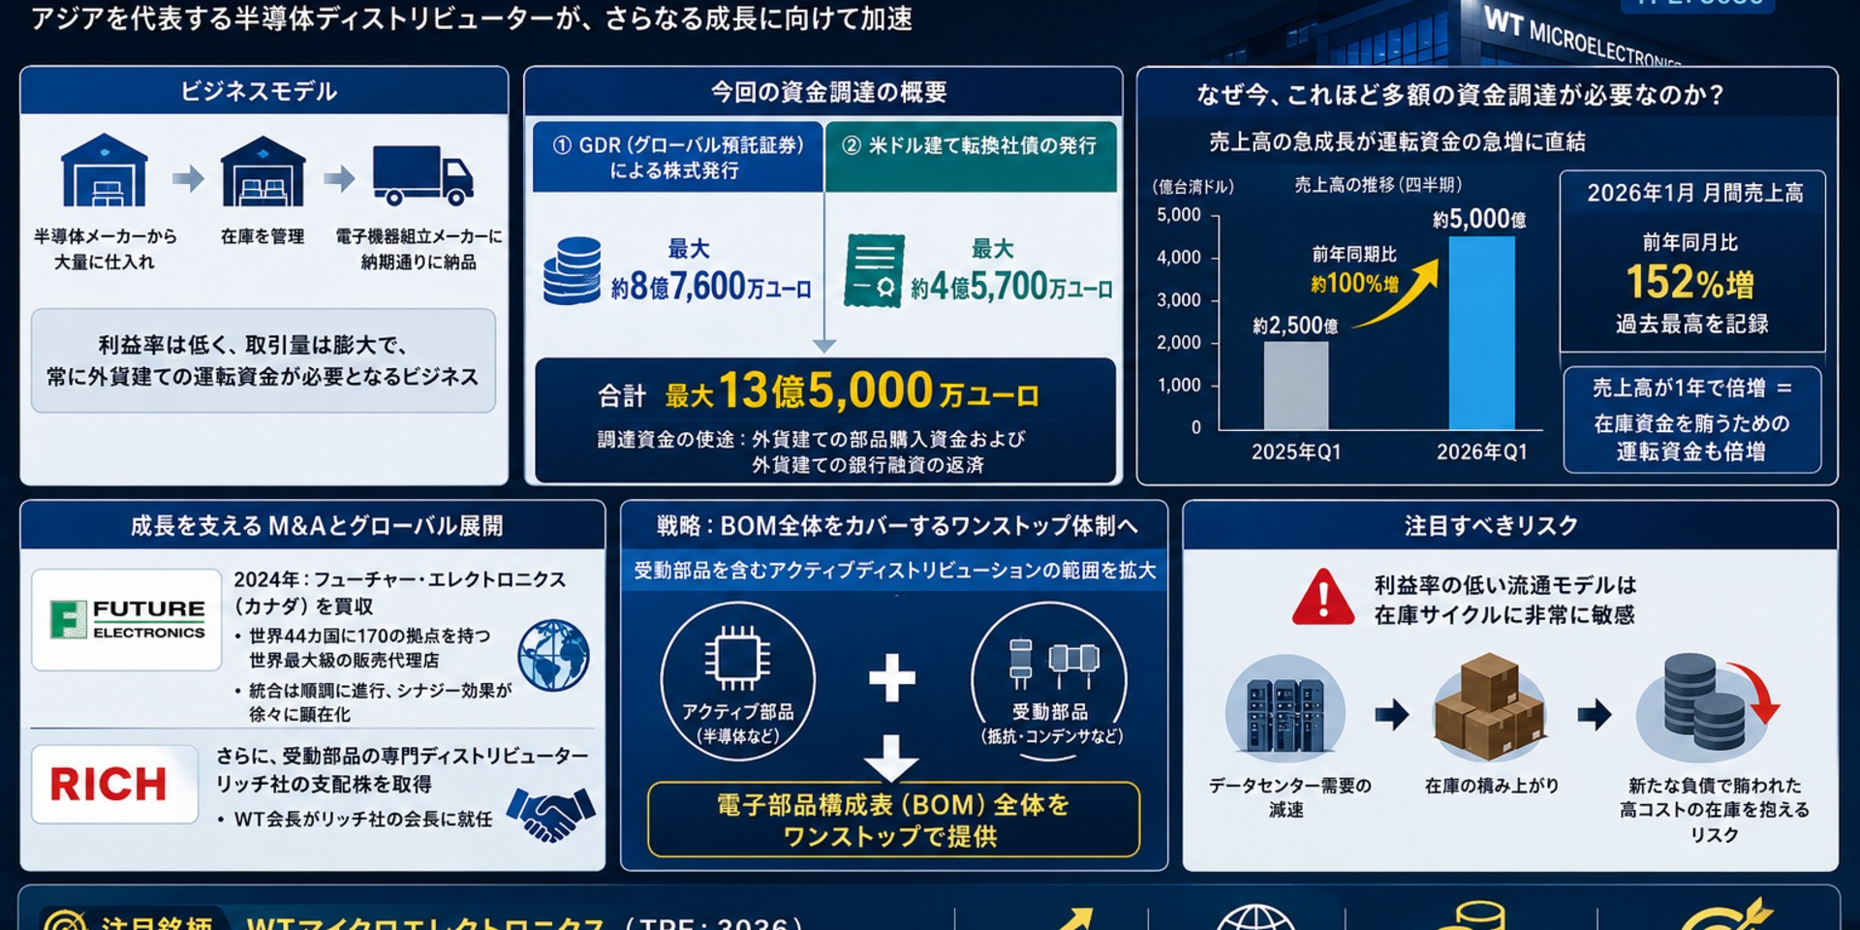Click the 成長を支えるM&Aとグローバル展開 title

(317, 526)
